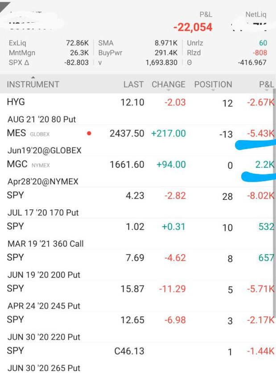Select JUL 17 '20 170 Put row

point(137,203)
